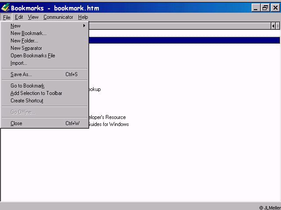Screen dimensions: 281x210
Task: Open the File menu
Action: click(x=7, y=17)
